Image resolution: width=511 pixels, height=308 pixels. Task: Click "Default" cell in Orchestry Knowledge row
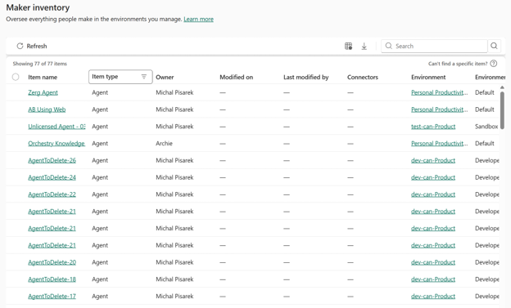pos(485,144)
